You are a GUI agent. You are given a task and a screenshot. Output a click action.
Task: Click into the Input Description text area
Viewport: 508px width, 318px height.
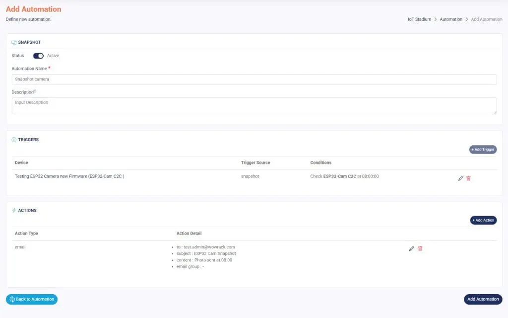click(254, 105)
